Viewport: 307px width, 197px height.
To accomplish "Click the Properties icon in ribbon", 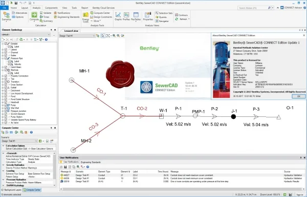I will tap(148, 16).
